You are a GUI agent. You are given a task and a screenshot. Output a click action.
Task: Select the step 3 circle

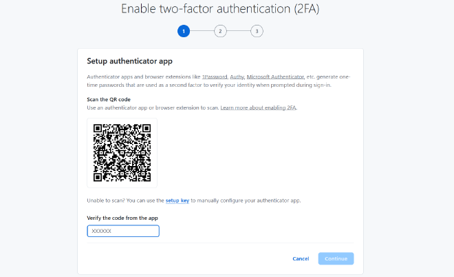coord(257,31)
